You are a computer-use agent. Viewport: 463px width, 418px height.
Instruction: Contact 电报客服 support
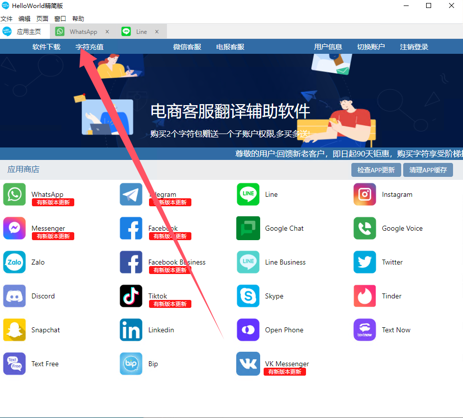[230, 47]
